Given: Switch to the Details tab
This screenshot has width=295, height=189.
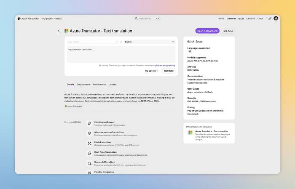Looking at the screenshot, I should click(70, 85).
